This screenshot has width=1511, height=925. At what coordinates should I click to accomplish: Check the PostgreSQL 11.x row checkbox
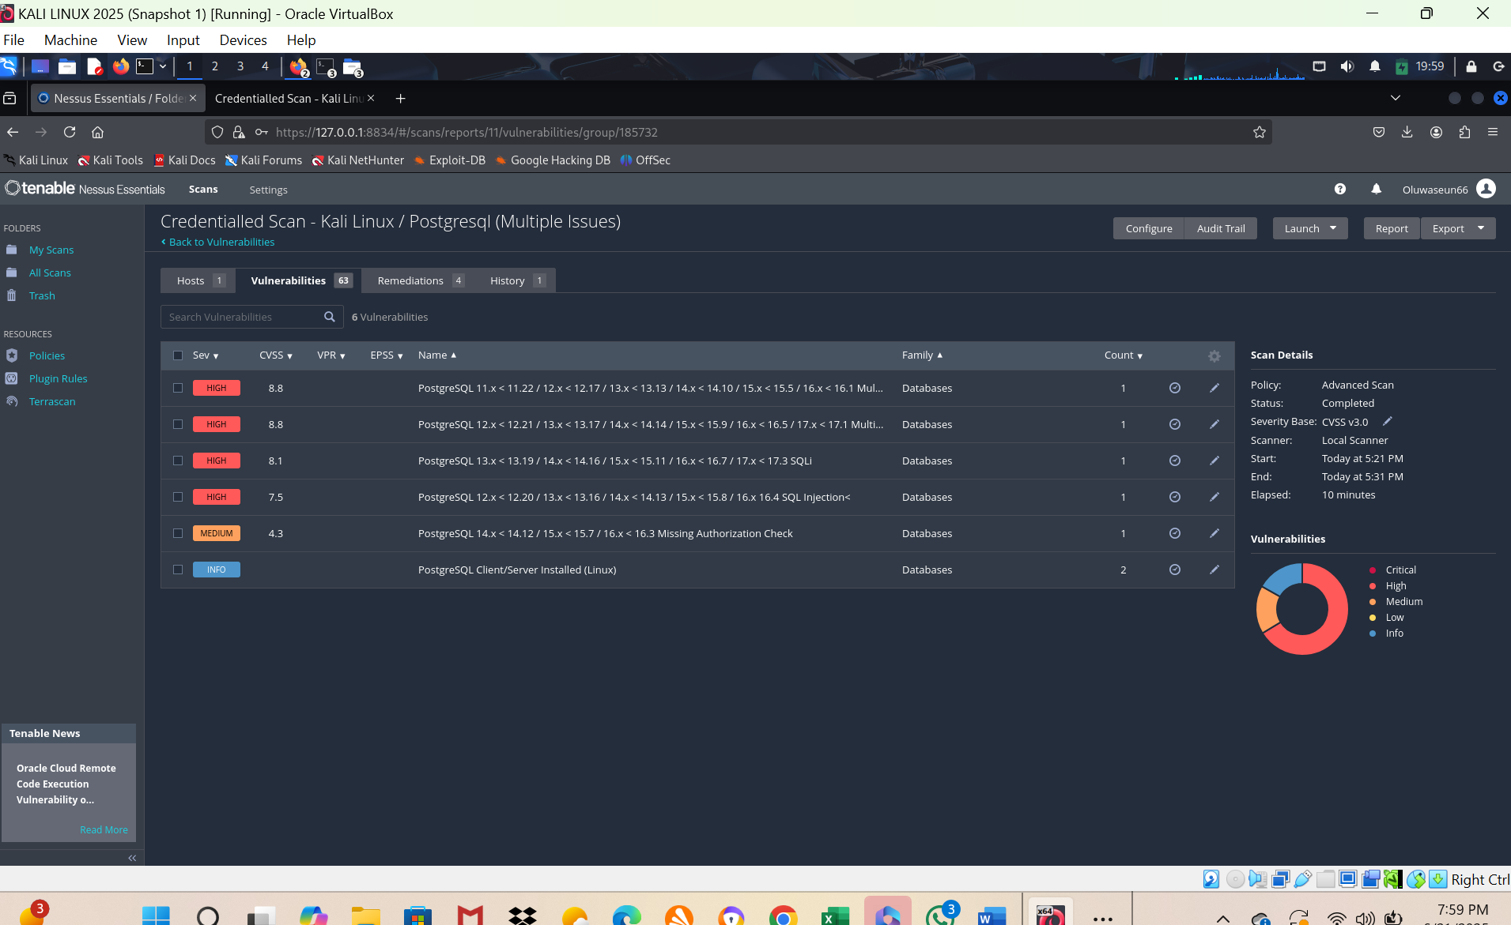(178, 388)
